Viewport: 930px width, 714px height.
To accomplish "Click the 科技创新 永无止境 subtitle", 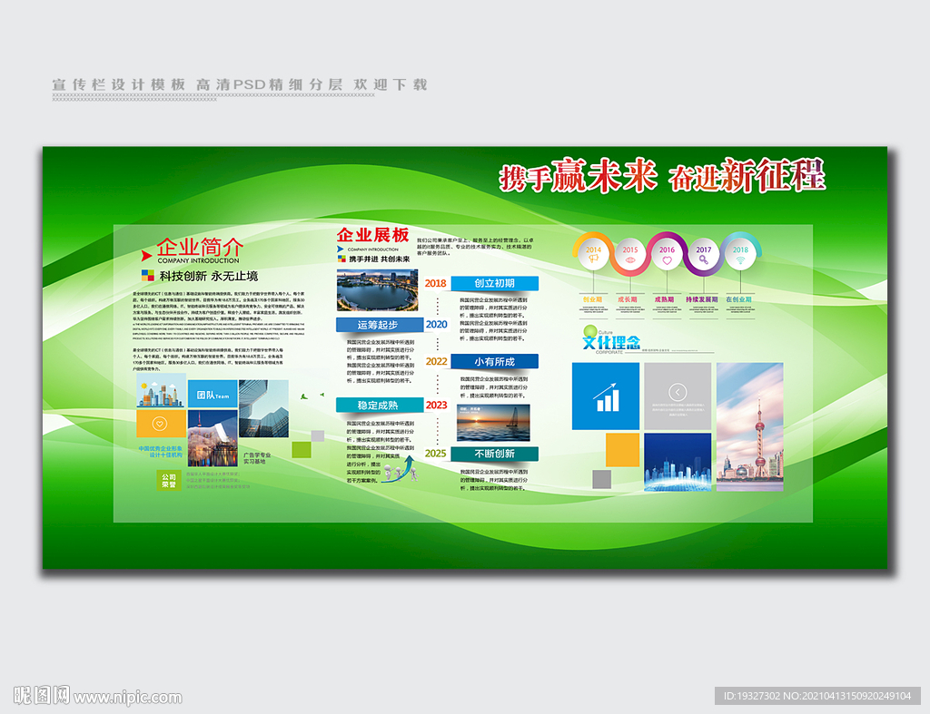I will click(x=209, y=276).
